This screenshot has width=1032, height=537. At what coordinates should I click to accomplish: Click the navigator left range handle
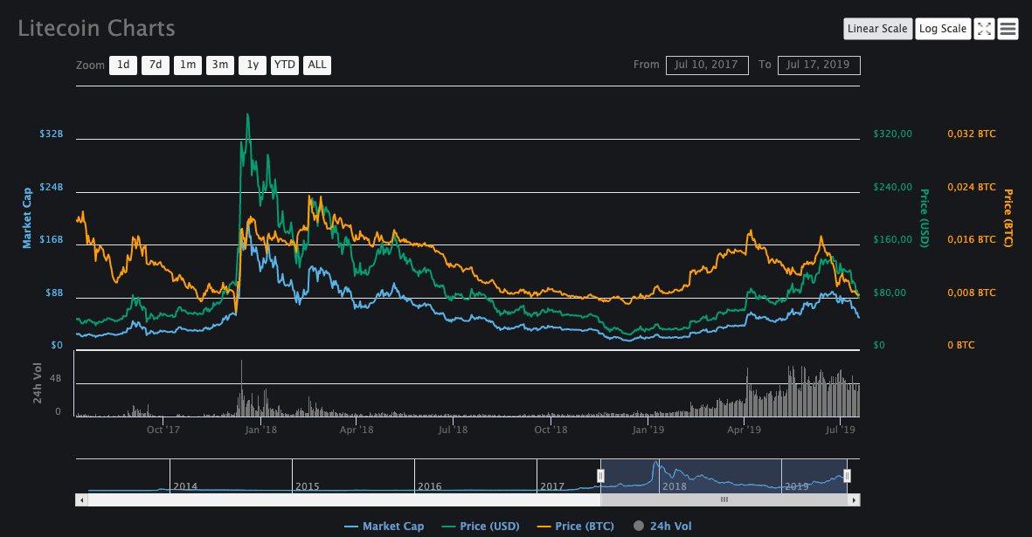click(x=600, y=475)
